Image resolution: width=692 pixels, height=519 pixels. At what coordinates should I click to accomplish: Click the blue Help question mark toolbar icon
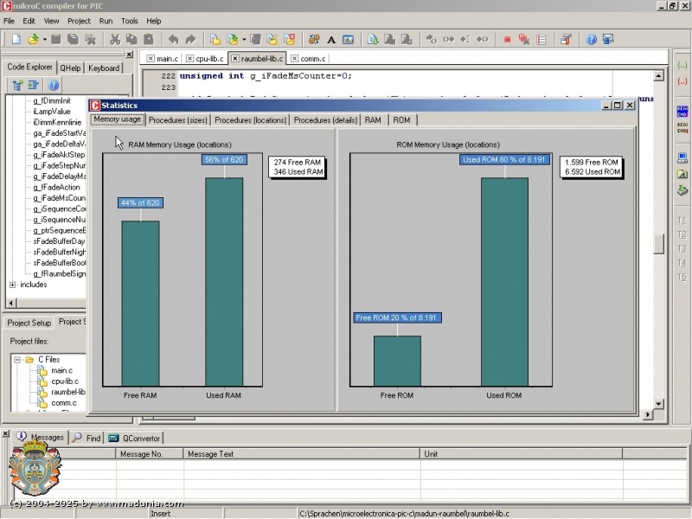tap(591, 40)
